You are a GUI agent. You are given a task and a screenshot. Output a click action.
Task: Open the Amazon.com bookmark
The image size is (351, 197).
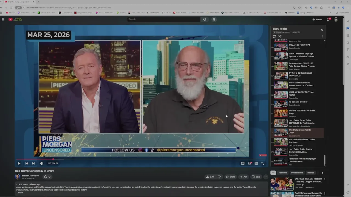pos(153,13)
